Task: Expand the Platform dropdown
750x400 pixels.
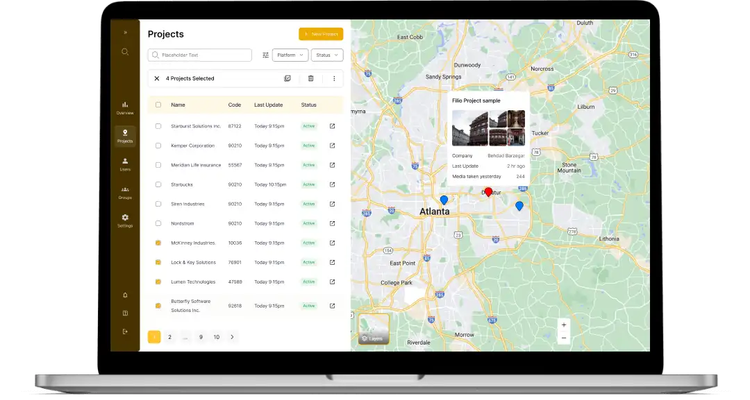Action: [x=290, y=55]
